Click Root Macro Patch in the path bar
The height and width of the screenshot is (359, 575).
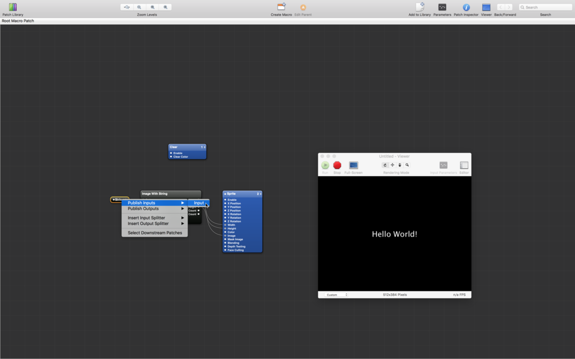click(x=18, y=21)
